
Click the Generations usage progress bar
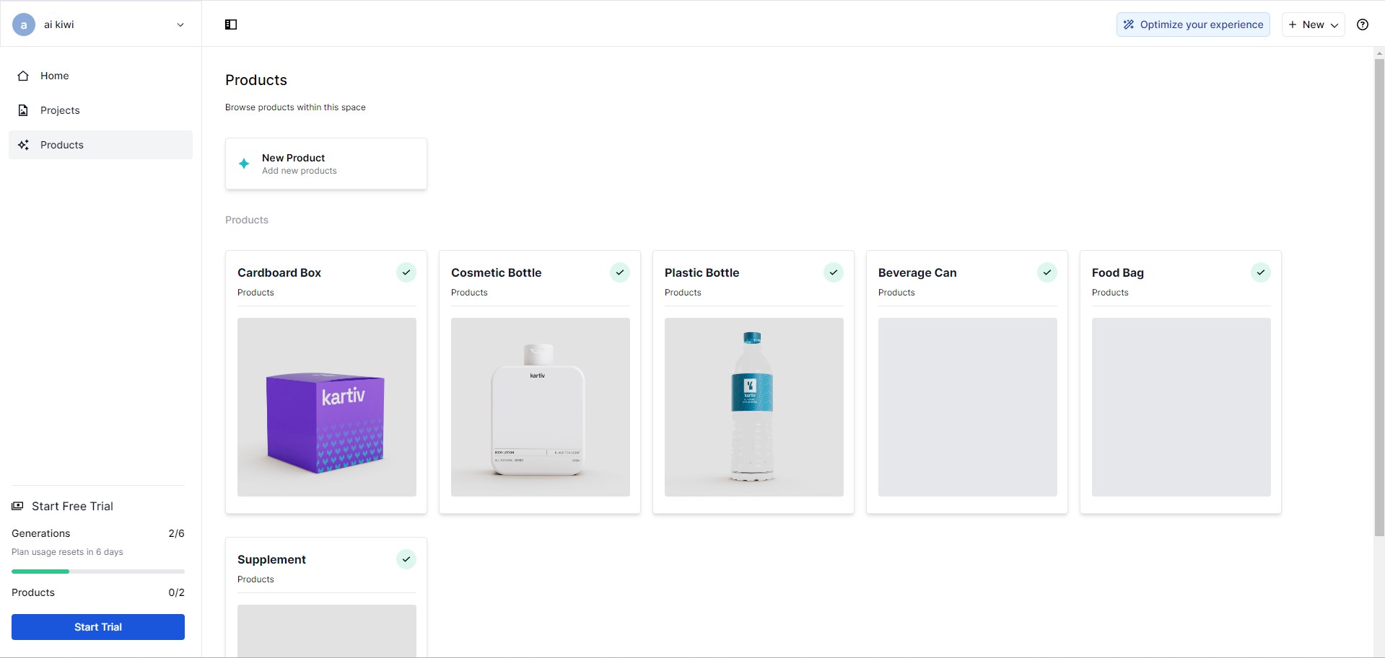click(x=98, y=572)
